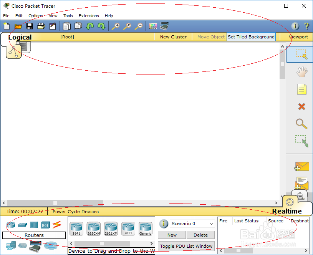Activate the red X Delete tool
313x255 pixels.
coord(302,107)
